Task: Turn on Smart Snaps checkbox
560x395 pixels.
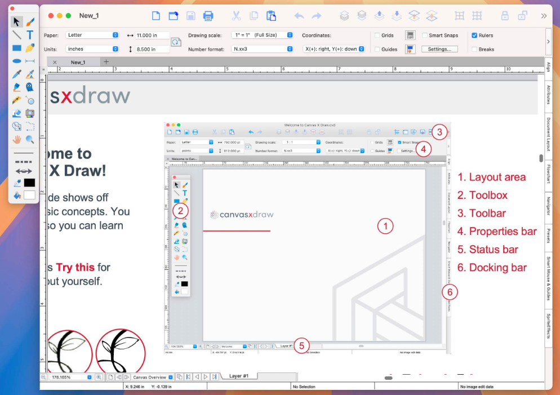Action: coord(424,35)
